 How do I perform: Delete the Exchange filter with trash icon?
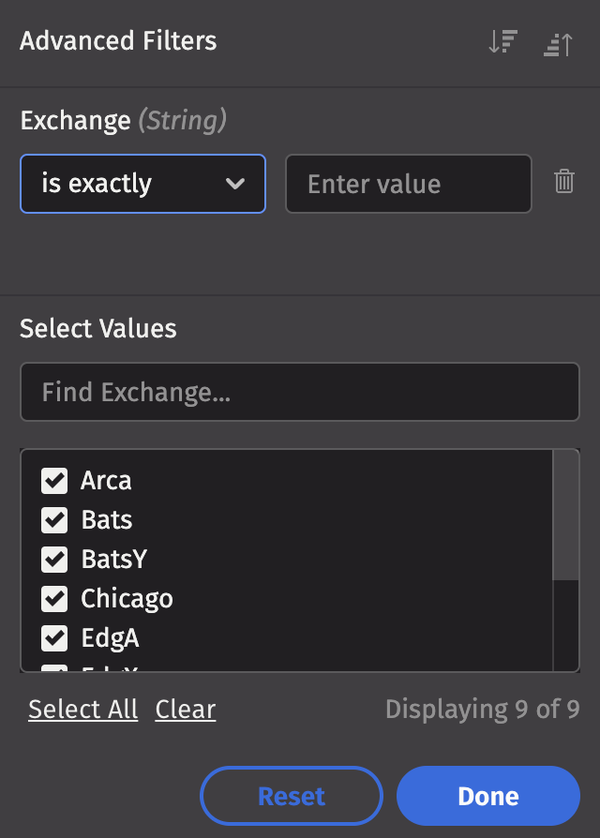pos(563,182)
